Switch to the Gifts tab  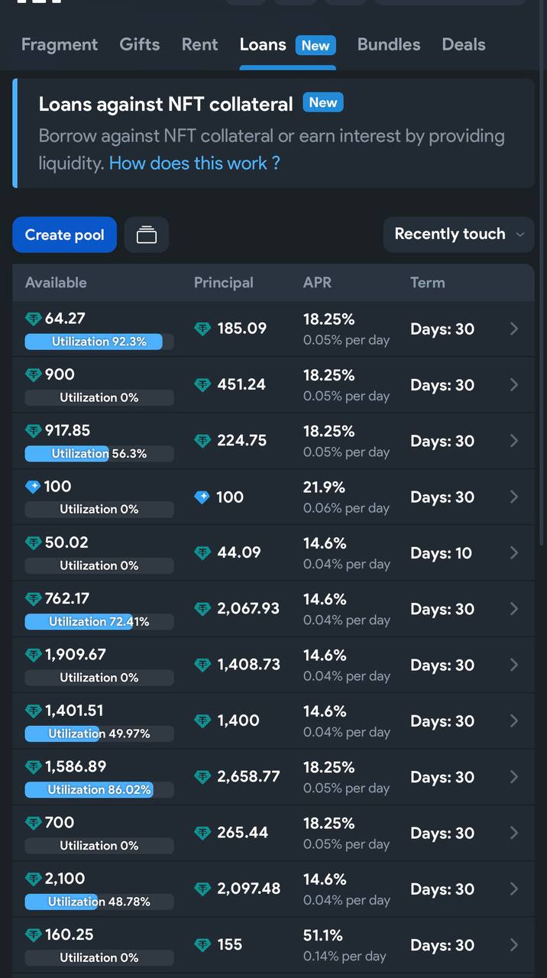pyautogui.click(x=140, y=44)
